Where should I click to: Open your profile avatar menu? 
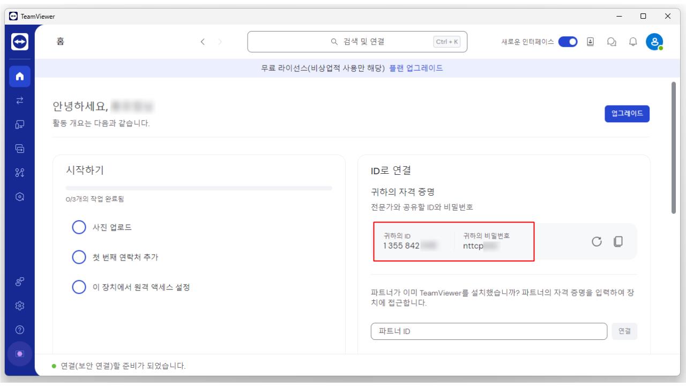654,41
